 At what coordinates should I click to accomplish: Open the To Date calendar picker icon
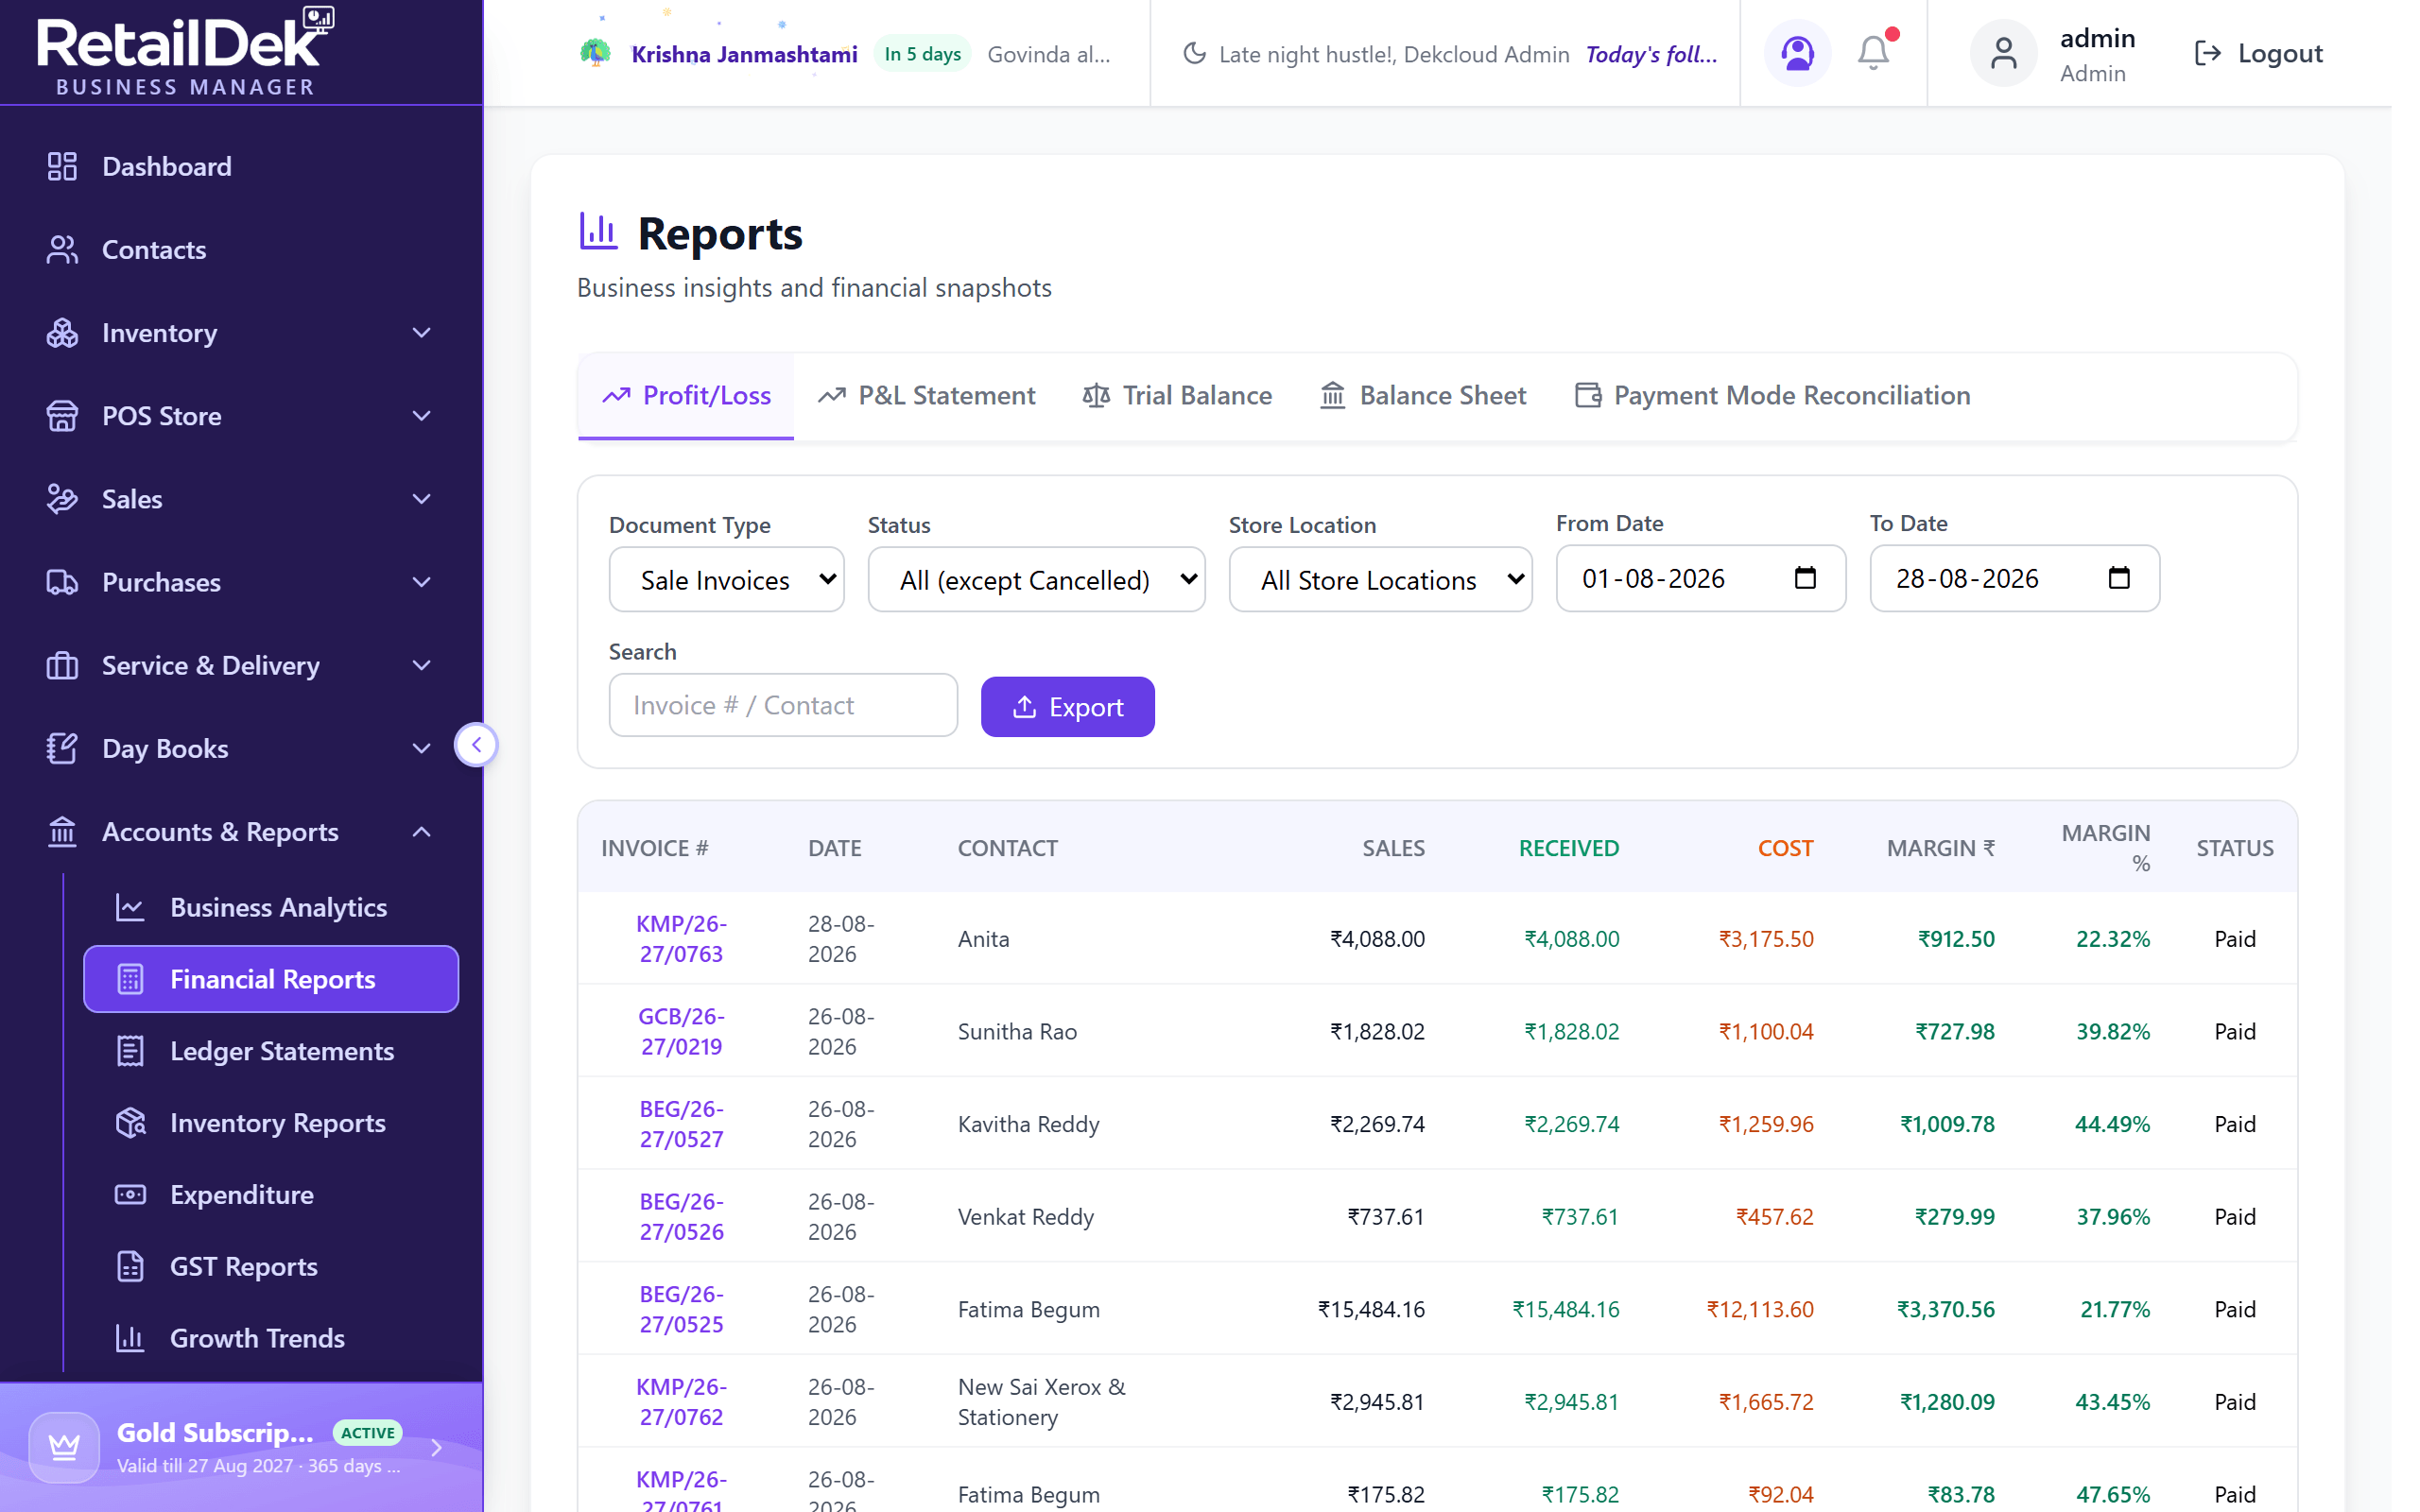pyautogui.click(x=2119, y=578)
